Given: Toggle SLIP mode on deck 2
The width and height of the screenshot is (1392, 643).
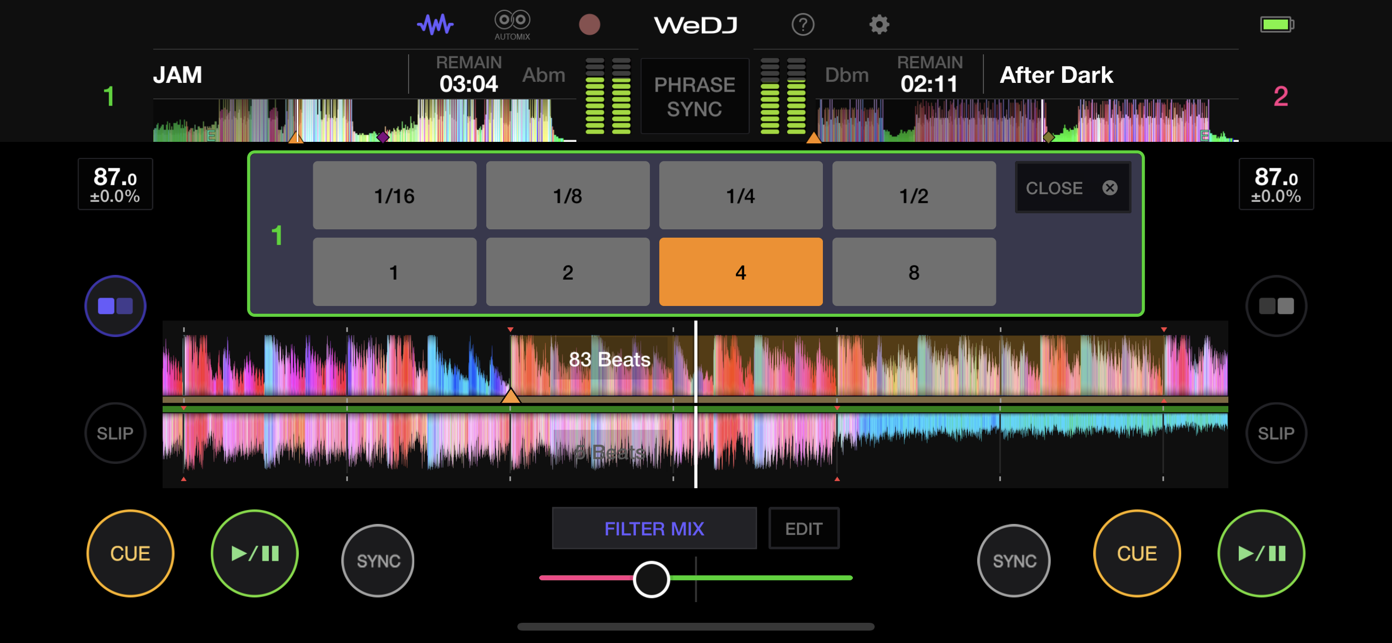Looking at the screenshot, I should 1276,433.
